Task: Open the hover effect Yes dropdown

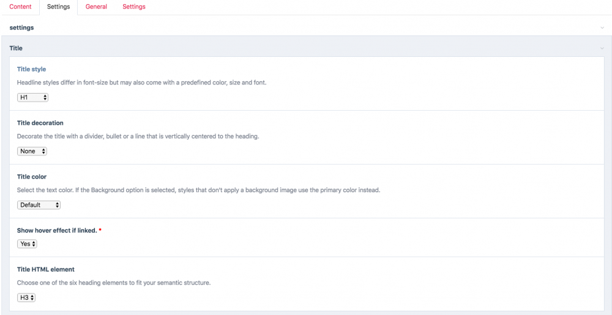Action: point(28,243)
